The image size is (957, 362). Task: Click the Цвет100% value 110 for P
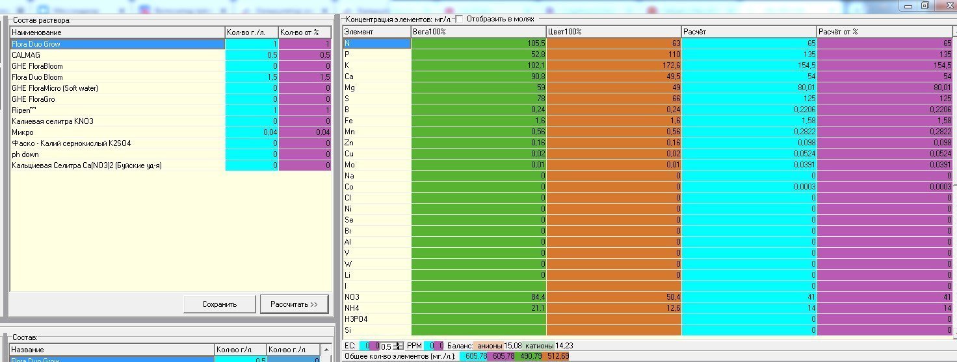(x=614, y=54)
